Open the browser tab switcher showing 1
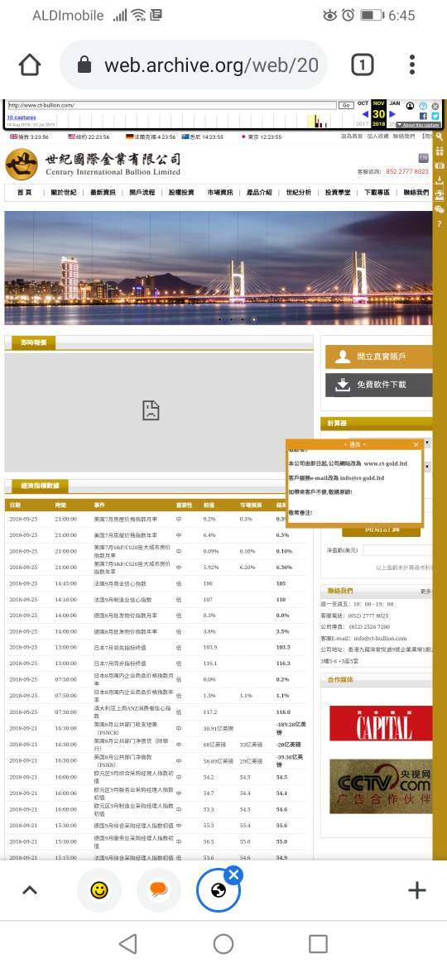This screenshot has height=968, width=447. point(363,65)
